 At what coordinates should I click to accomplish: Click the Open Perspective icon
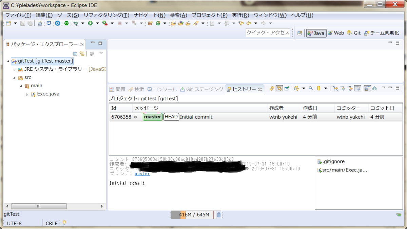299,33
